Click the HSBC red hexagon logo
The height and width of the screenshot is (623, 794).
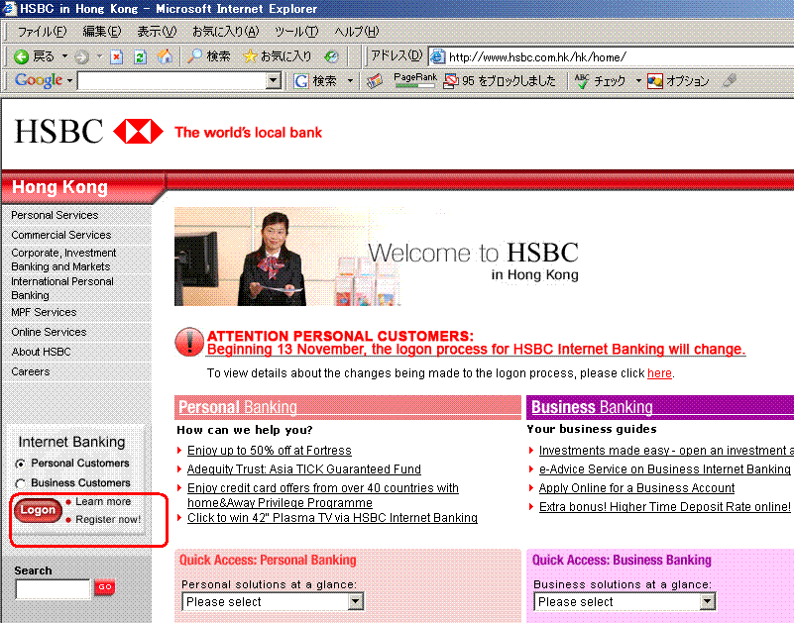(x=138, y=132)
